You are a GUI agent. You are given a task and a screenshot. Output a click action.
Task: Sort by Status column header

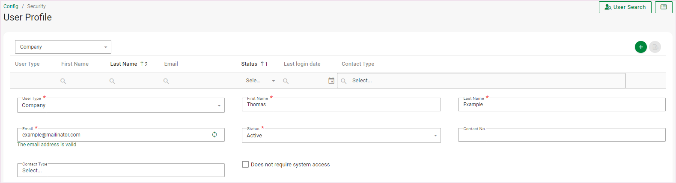tap(249, 64)
